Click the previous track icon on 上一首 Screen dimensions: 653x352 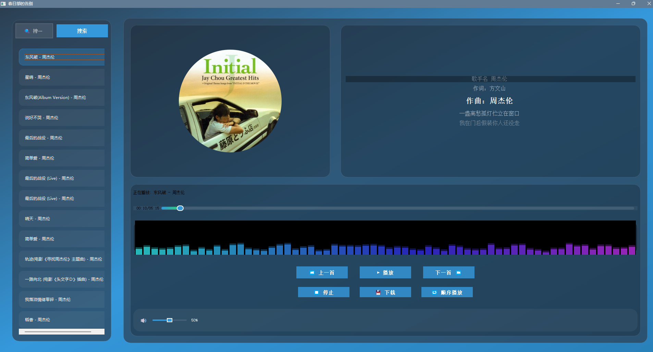click(x=312, y=273)
